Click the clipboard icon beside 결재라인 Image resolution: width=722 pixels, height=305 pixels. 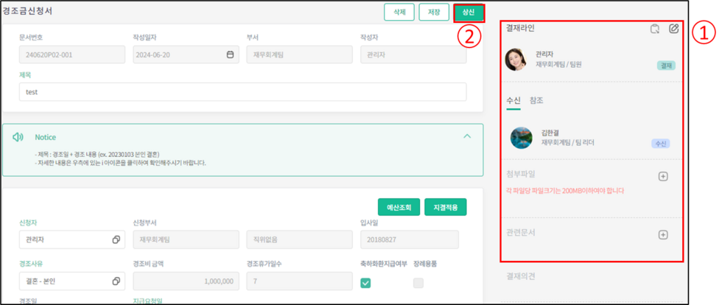[654, 29]
